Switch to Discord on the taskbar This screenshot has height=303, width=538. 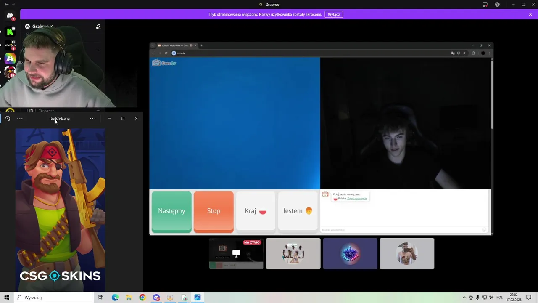click(156, 298)
